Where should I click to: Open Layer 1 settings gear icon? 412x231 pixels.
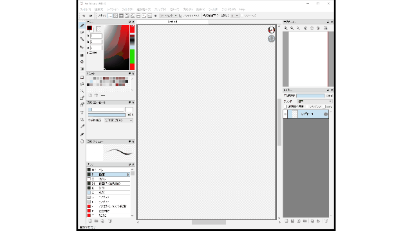tap(326, 114)
